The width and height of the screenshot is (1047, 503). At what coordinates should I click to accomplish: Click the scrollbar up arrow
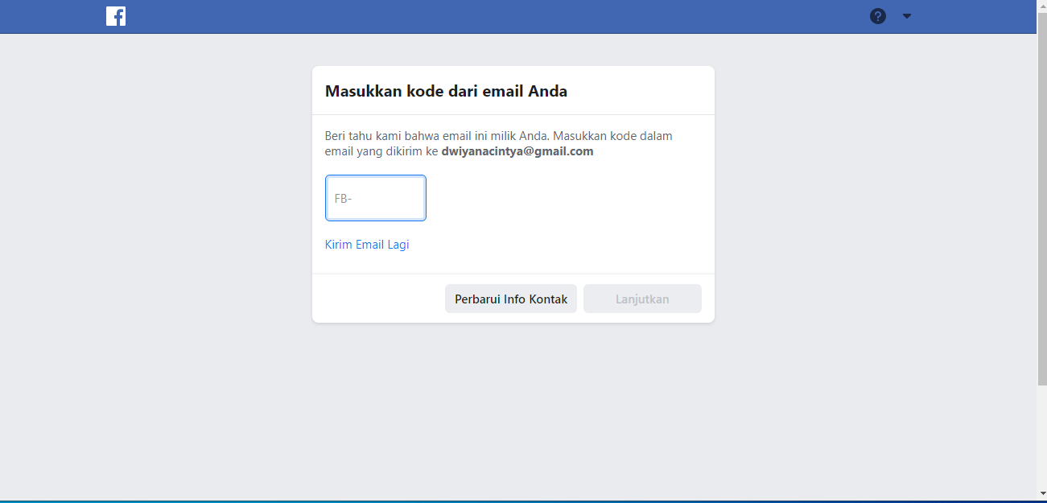tap(1041, 6)
